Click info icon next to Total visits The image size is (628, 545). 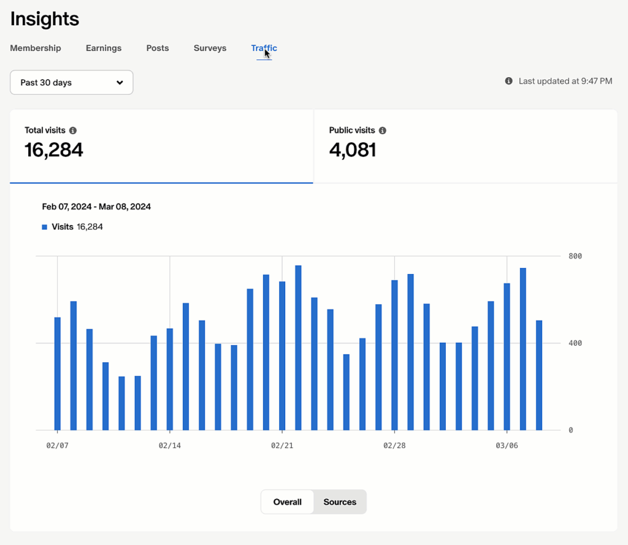[x=73, y=131]
